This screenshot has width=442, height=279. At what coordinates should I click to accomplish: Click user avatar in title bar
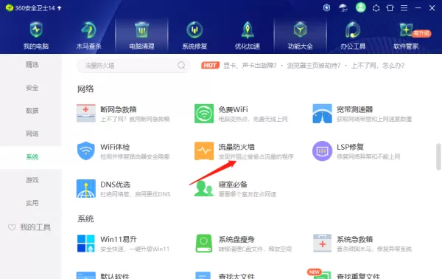[x=360, y=7]
